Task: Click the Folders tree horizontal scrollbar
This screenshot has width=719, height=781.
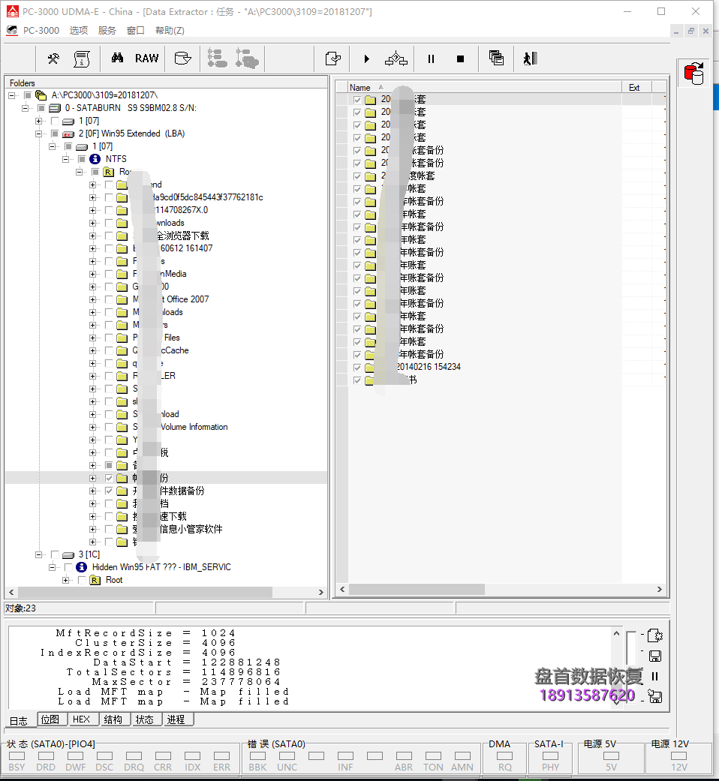Action: (146, 592)
